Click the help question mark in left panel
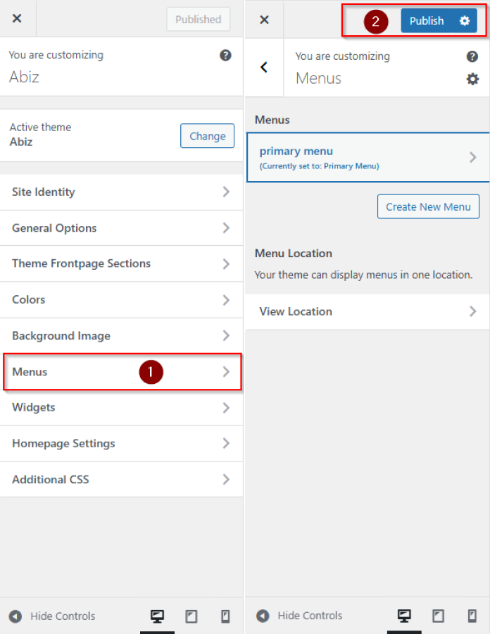 [225, 56]
